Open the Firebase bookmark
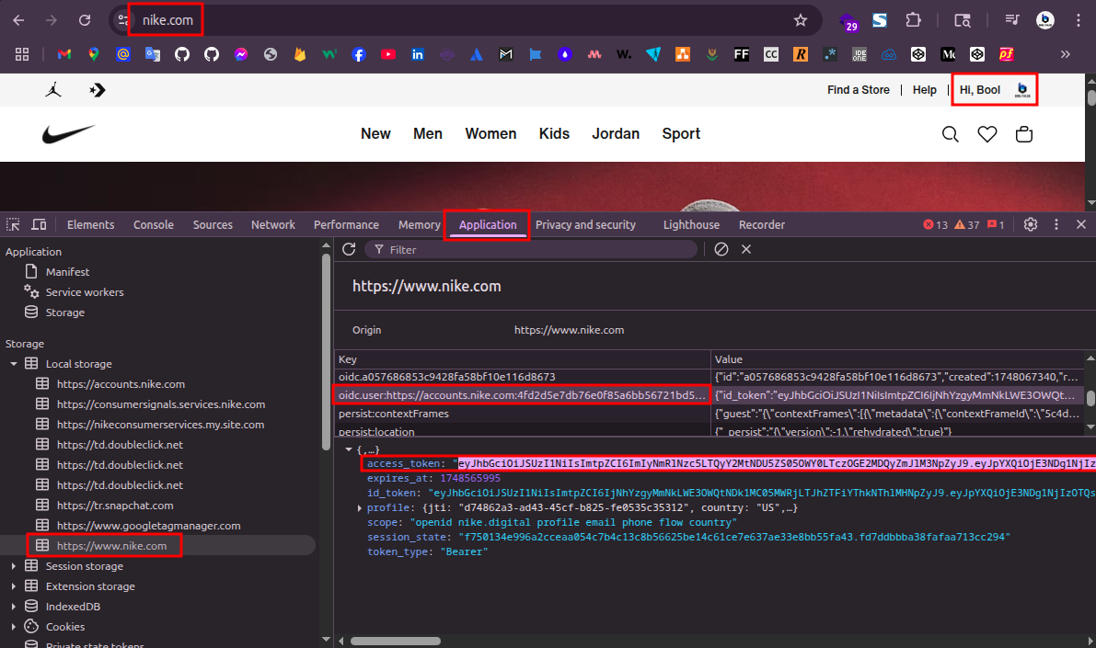 [x=300, y=54]
